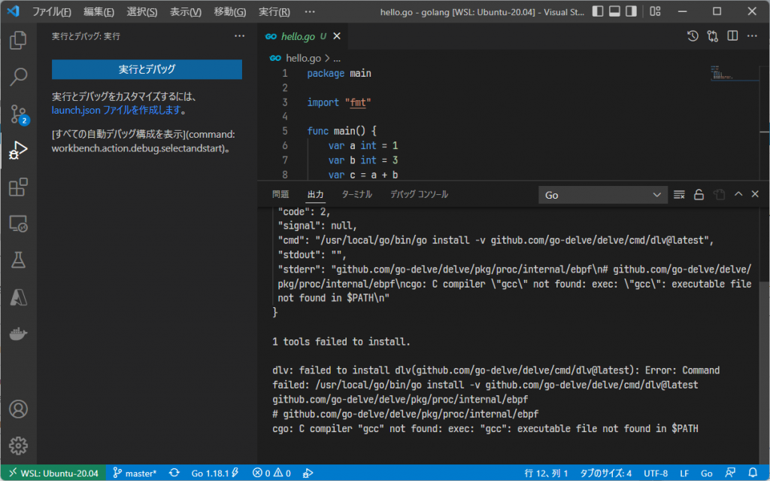Open the ファイル(F) menu
Image resolution: width=770 pixels, height=481 pixels.
coord(52,12)
